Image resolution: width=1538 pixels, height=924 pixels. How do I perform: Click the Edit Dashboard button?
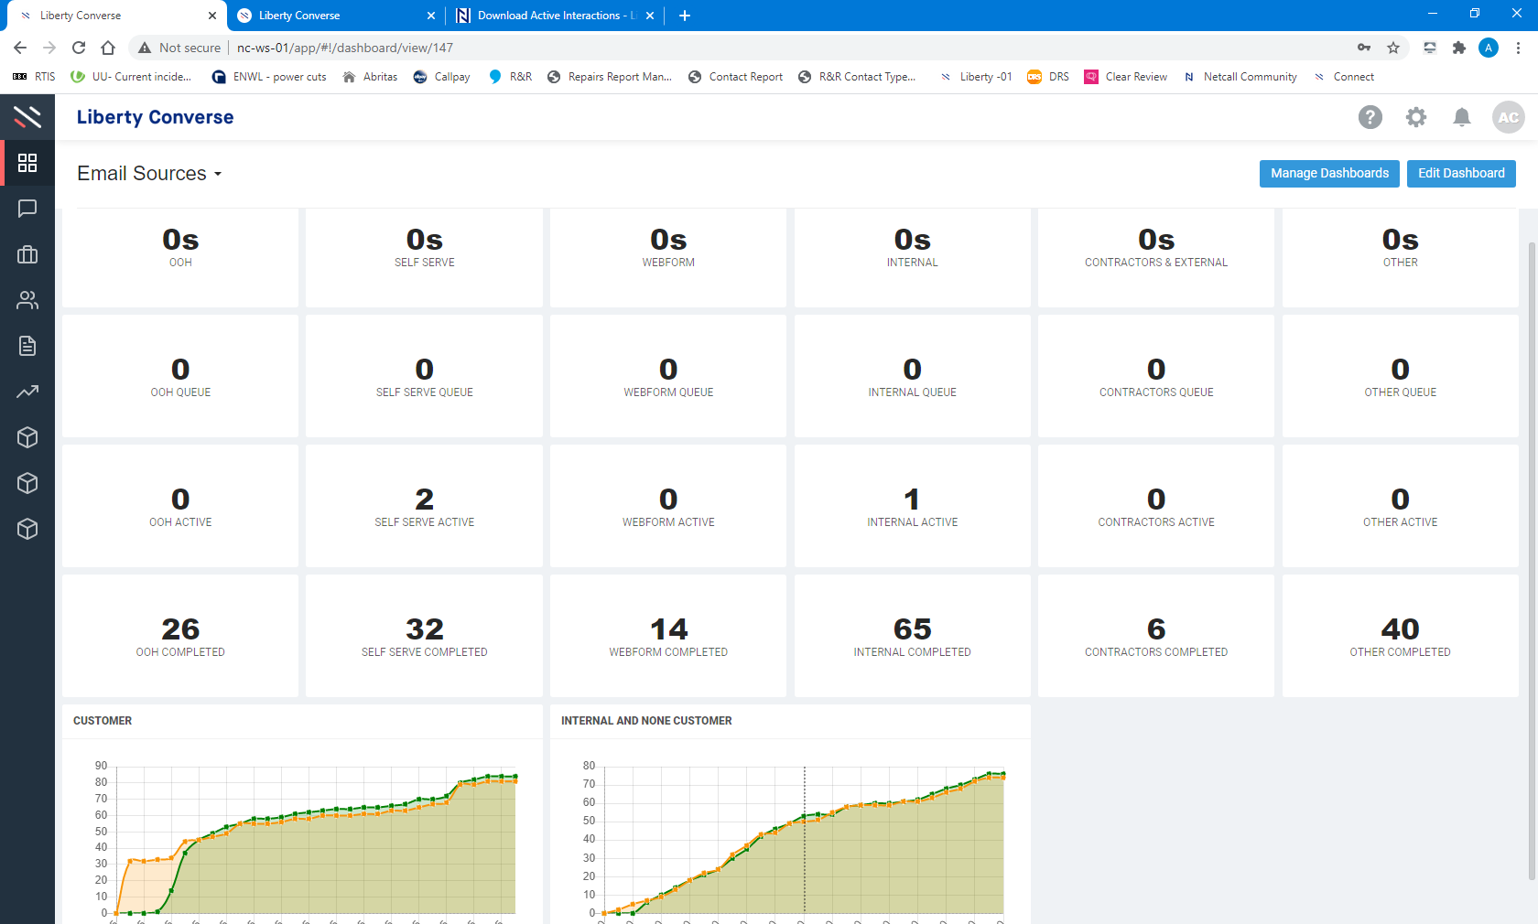click(x=1461, y=174)
